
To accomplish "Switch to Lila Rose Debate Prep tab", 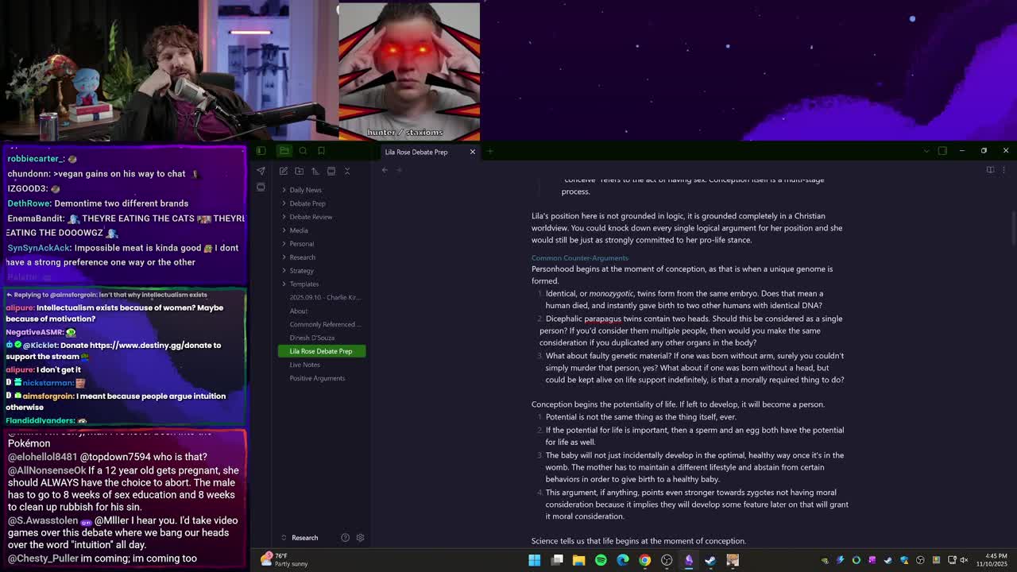I will [x=416, y=152].
